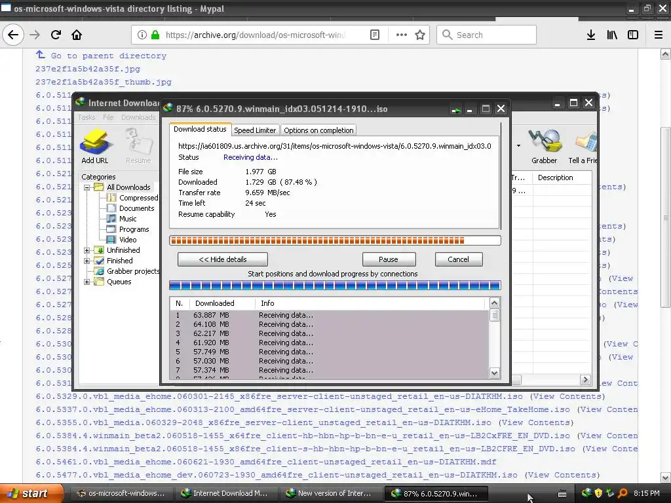671x503 pixels.
Task: Click the padlock icon in address bar
Action: coord(155,35)
